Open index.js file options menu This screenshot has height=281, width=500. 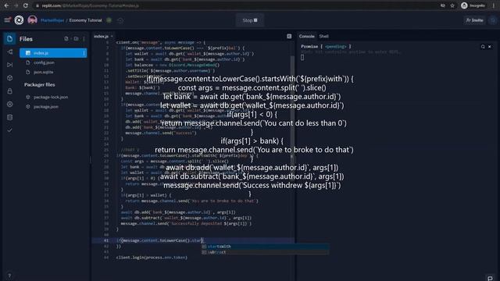(84, 53)
